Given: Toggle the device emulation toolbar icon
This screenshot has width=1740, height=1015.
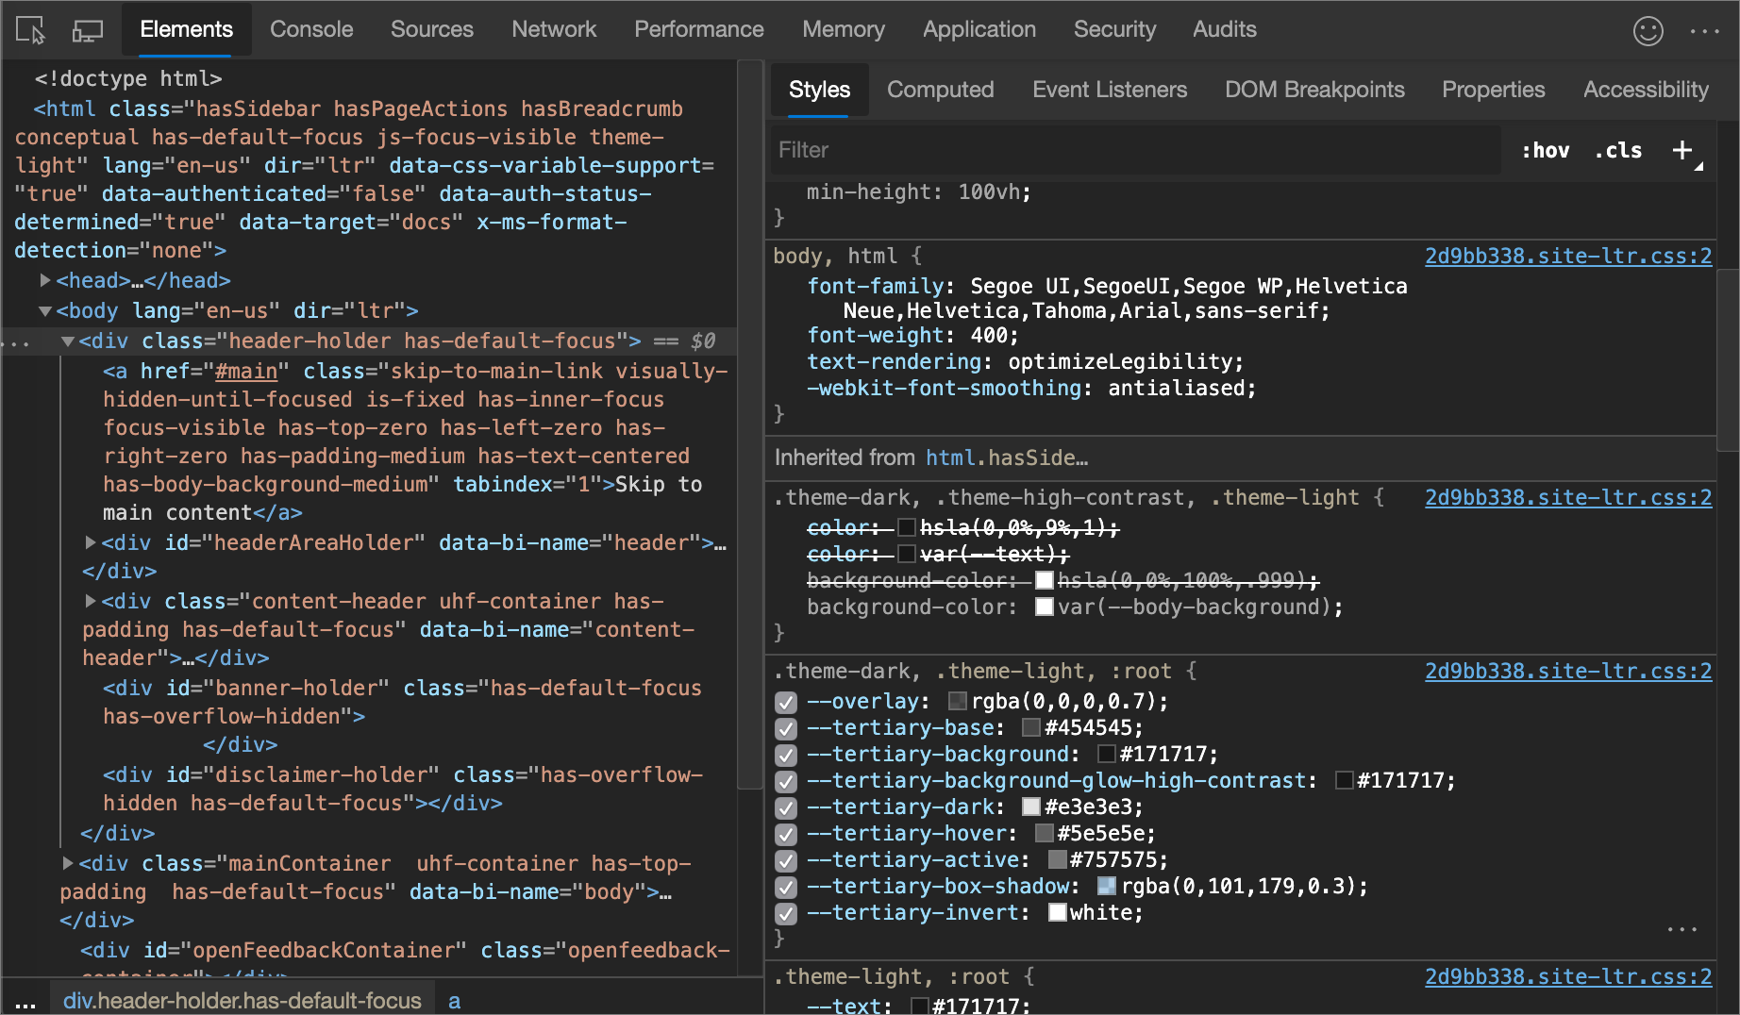Looking at the screenshot, I should click(x=87, y=30).
